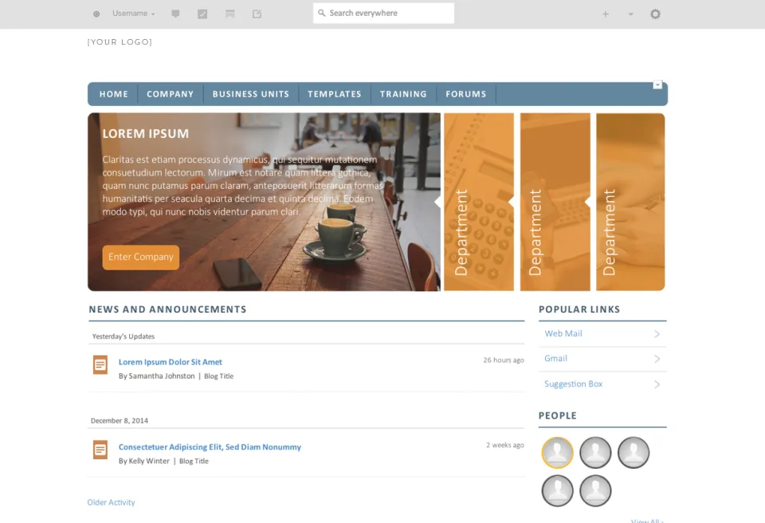
Task: Click the POPULAR LINKS heading
Action: [579, 309]
